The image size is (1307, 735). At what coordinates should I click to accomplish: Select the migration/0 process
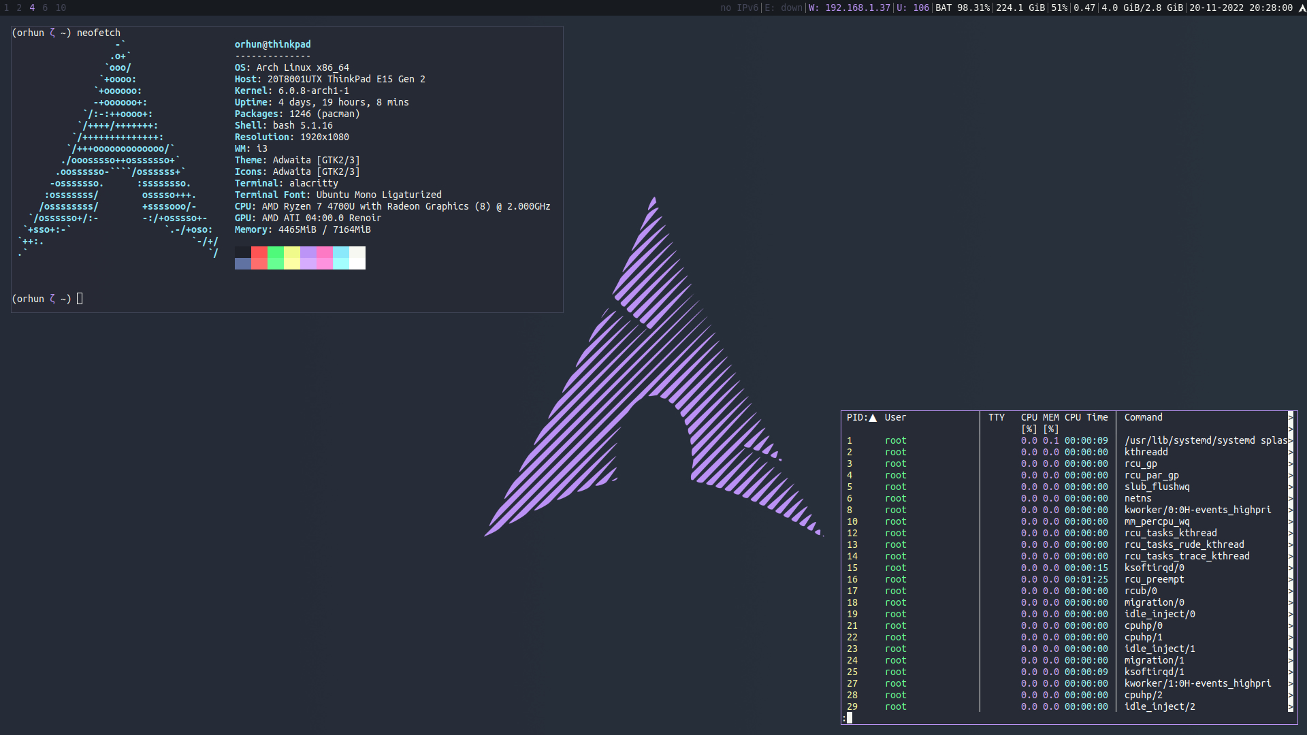point(1066,603)
